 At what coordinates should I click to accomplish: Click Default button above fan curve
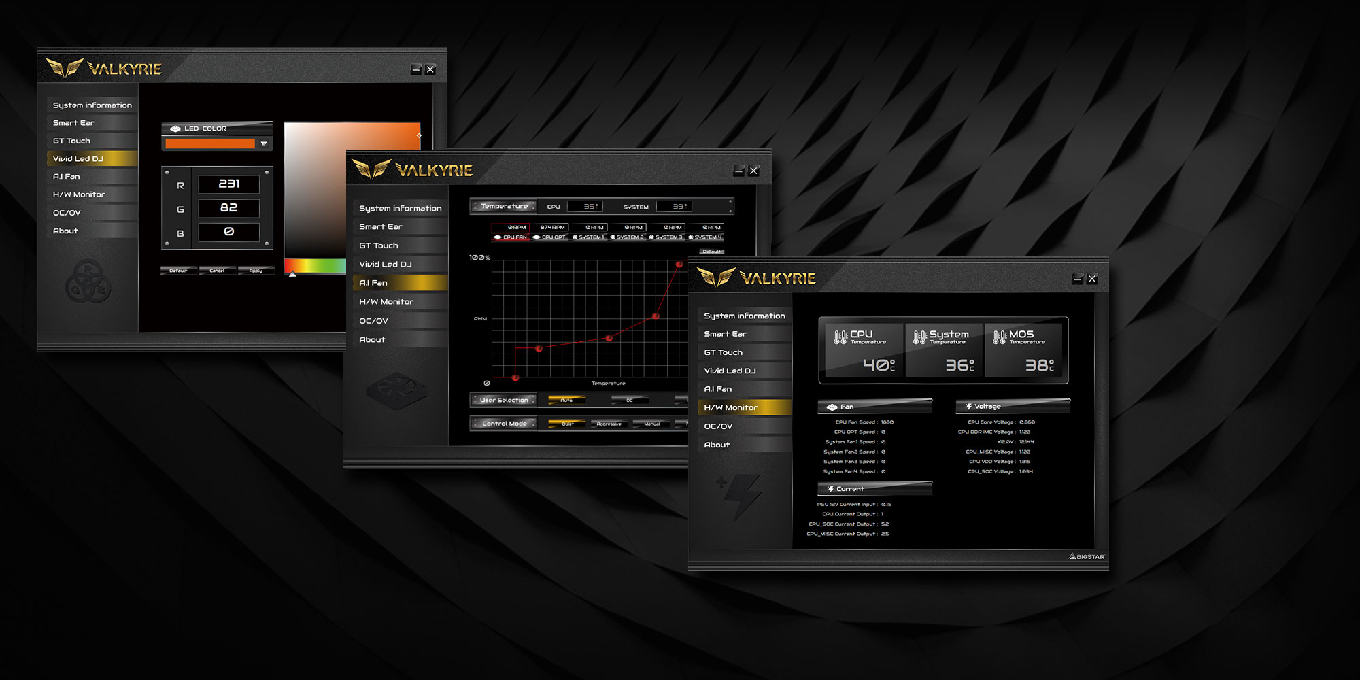coord(712,252)
